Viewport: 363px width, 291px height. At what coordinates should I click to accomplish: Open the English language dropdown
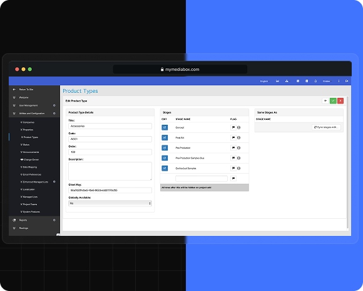(x=265, y=82)
